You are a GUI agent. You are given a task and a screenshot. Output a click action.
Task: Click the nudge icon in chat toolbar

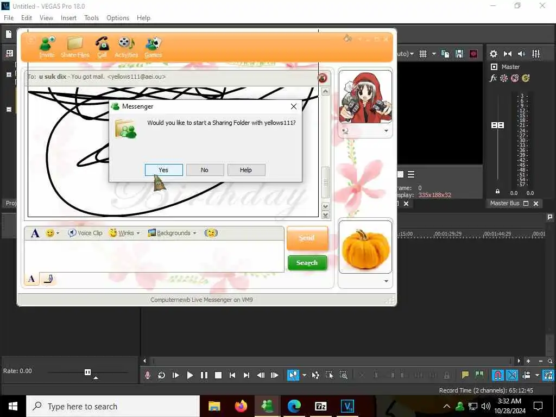click(x=211, y=233)
